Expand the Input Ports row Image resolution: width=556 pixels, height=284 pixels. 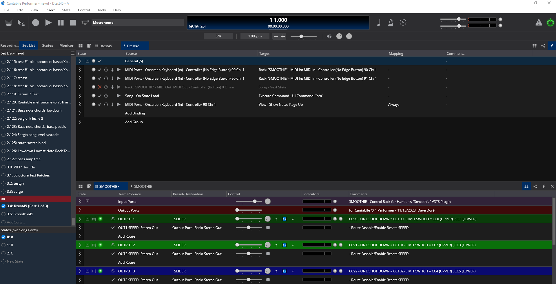tap(87, 201)
